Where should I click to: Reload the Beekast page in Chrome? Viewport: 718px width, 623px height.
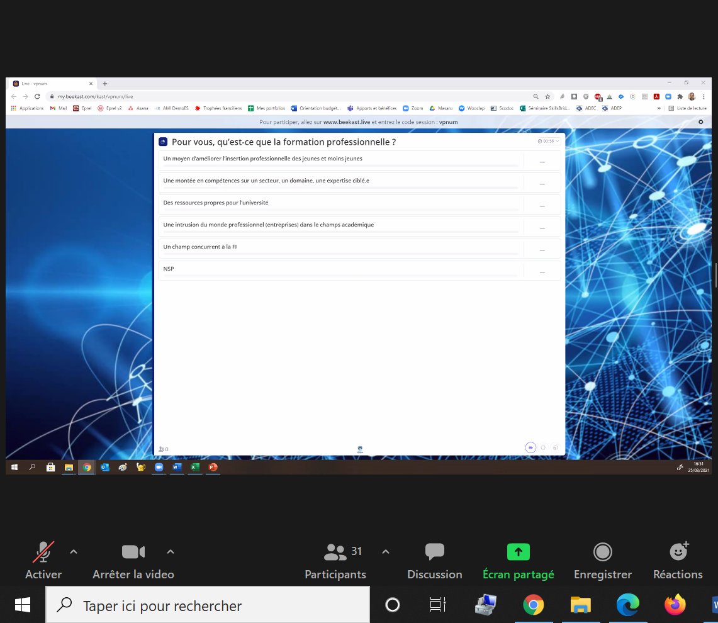click(x=38, y=96)
